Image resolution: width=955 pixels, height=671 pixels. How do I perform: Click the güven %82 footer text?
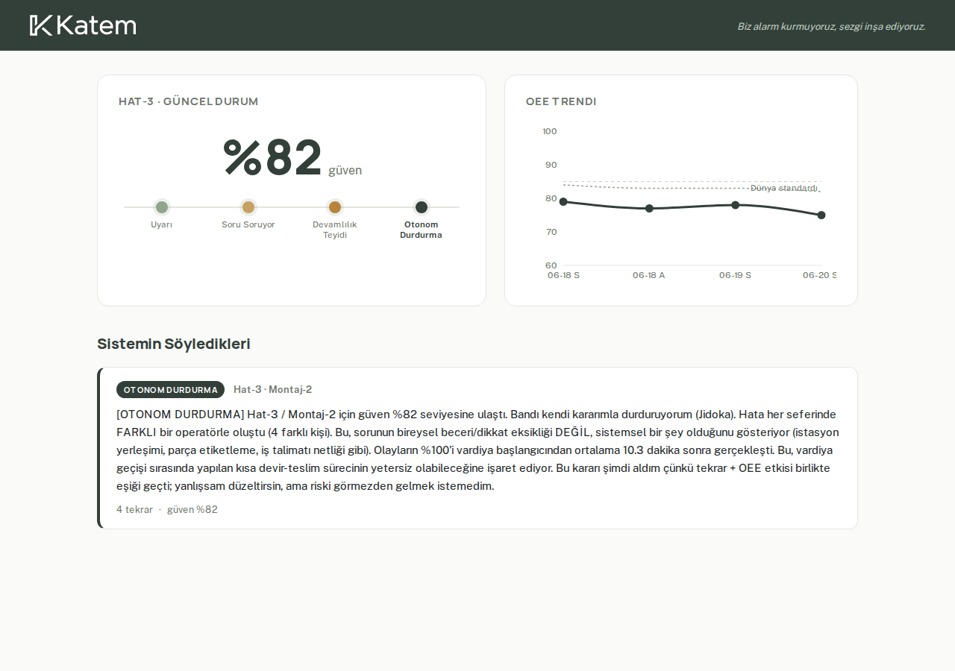tap(192, 510)
